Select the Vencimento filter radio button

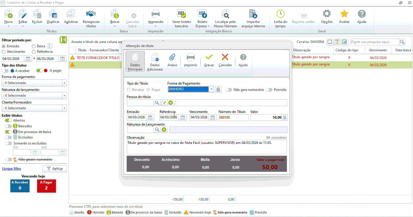(4, 52)
